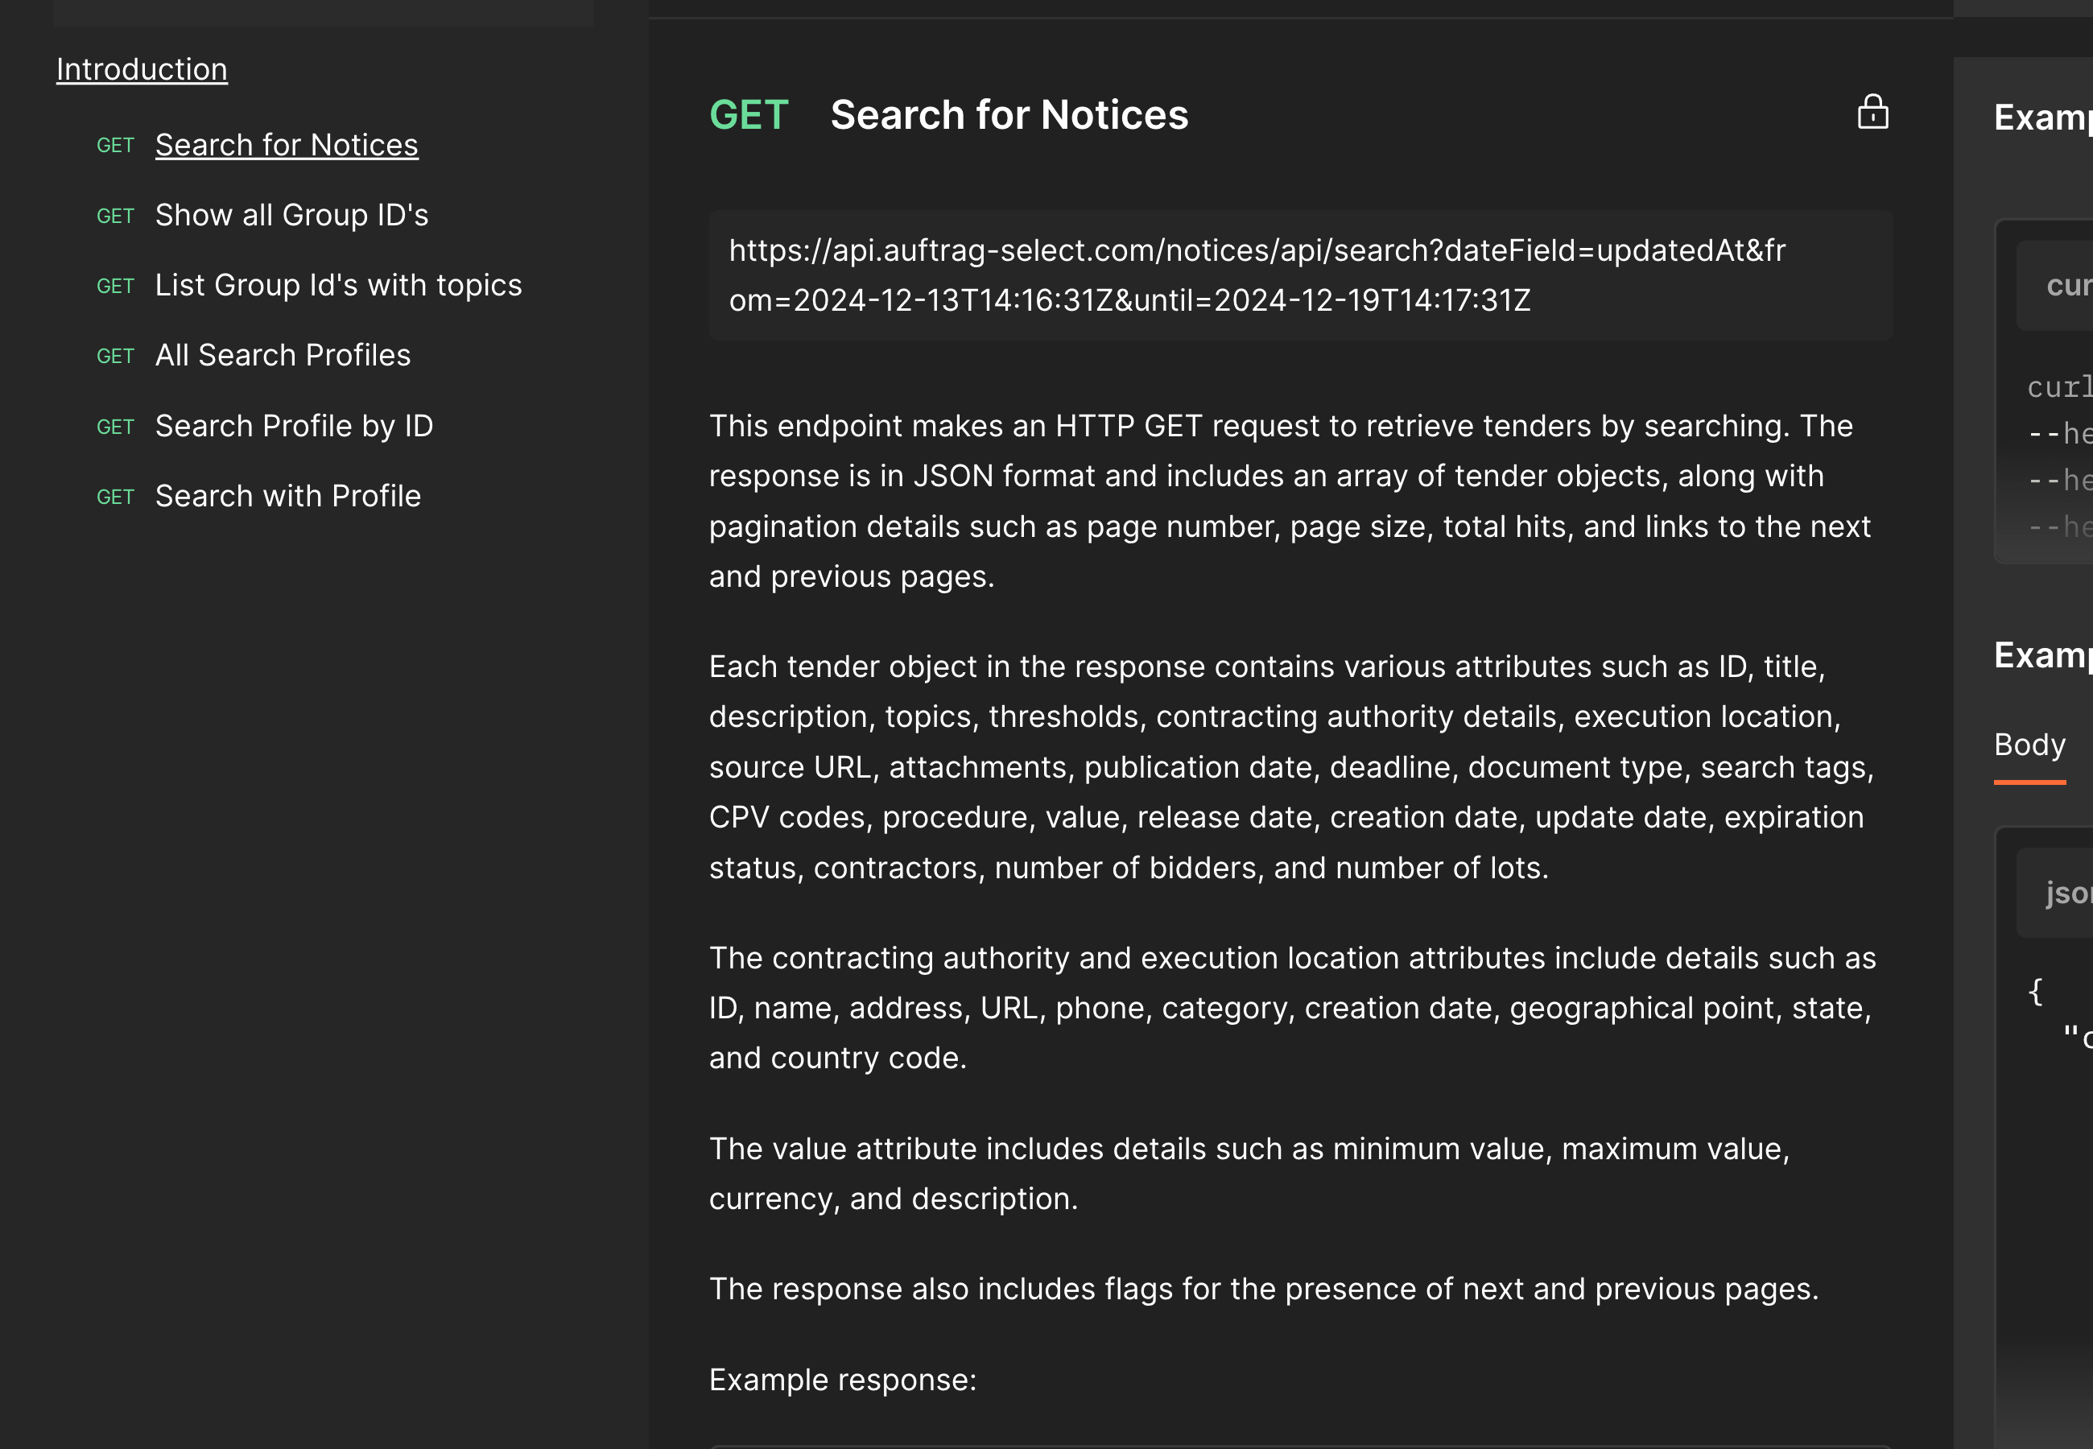Screen dimensions: 2093x1449
Task: Click the lock authorization icon
Action: point(1872,113)
